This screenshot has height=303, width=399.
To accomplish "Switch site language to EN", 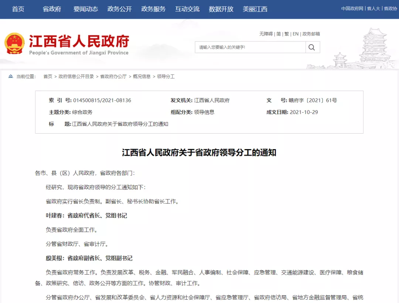I will [x=296, y=34].
